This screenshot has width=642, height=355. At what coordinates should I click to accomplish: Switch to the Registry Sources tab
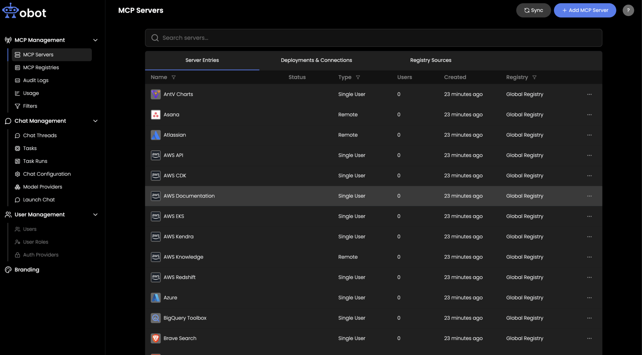430,60
